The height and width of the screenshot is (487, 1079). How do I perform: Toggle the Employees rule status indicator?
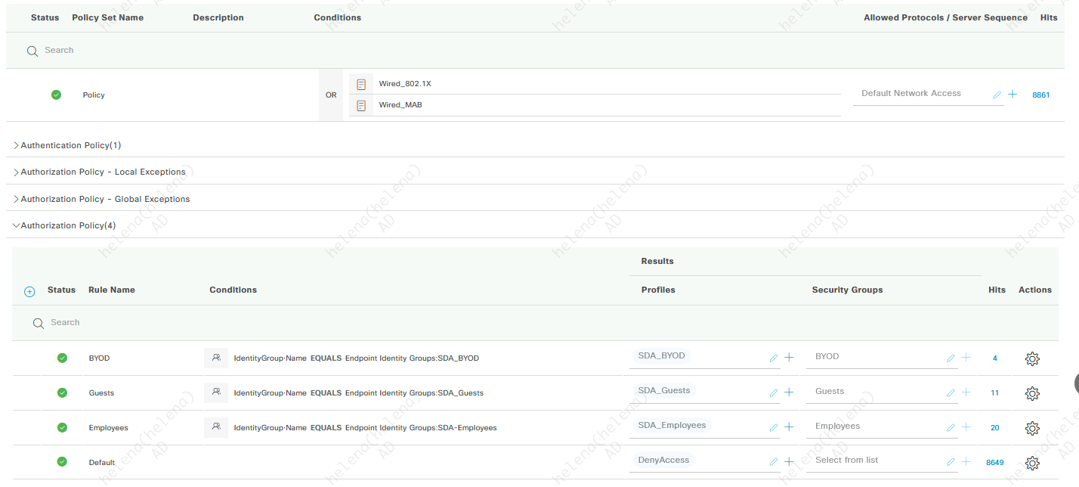[62, 427]
